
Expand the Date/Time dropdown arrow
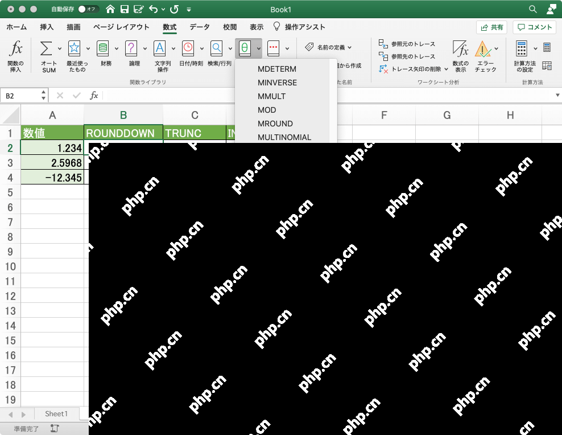(202, 48)
